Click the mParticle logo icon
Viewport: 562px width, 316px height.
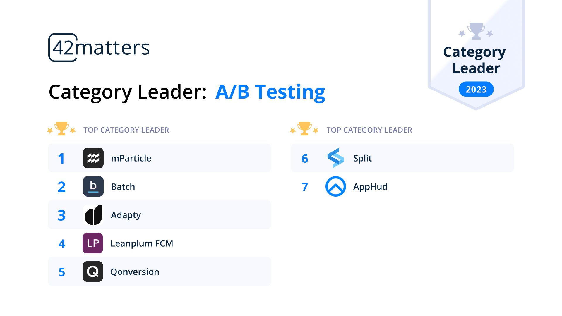[93, 158]
